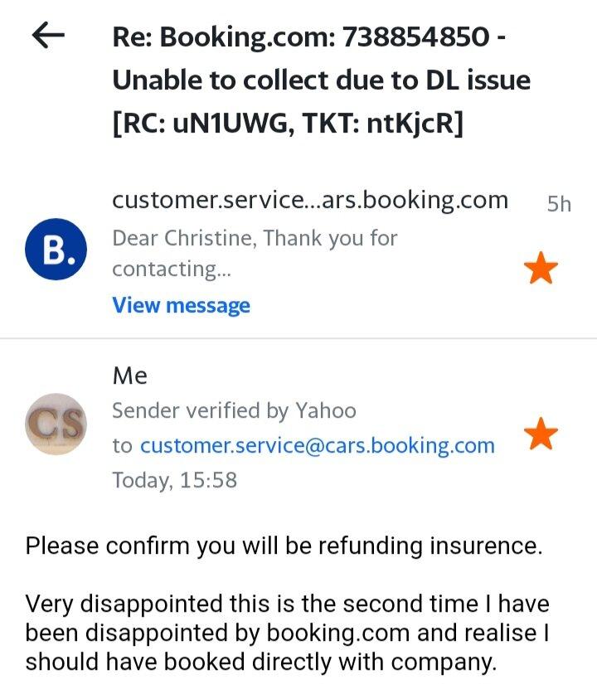Open the 'View message' link
This screenshot has height=684, width=597.
click(181, 305)
